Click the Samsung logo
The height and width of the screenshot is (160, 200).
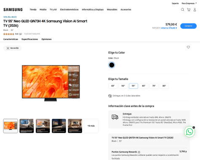(x=13, y=10)
